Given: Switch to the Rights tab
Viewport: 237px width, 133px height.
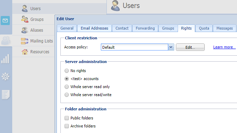Looking at the screenshot, I should pyautogui.click(x=186, y=28).
